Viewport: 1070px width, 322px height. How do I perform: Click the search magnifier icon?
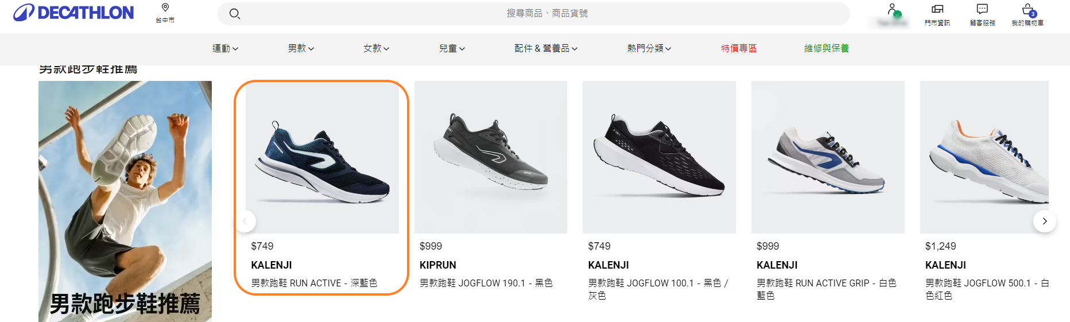click(x=234, y=13)
